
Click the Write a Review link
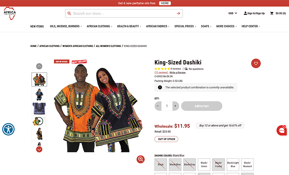pyautogui.click(x=177, y=73)
